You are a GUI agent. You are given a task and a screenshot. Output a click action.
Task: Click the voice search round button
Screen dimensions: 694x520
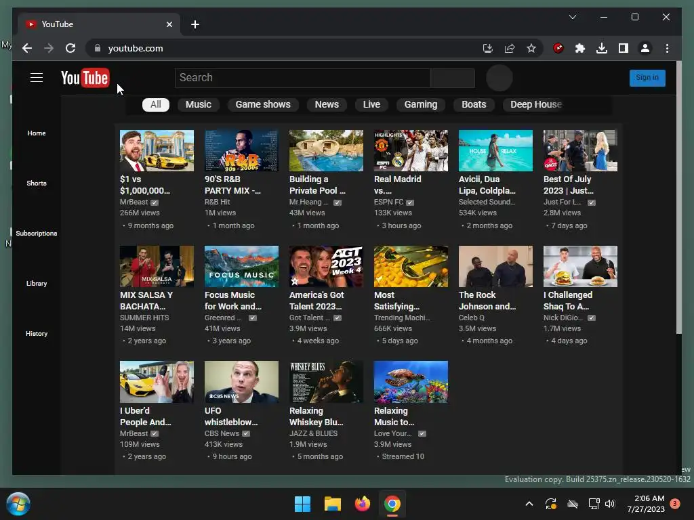[x=499, y=78]
